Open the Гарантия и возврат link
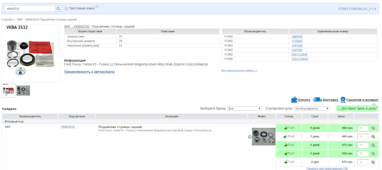 pos(363,100)
